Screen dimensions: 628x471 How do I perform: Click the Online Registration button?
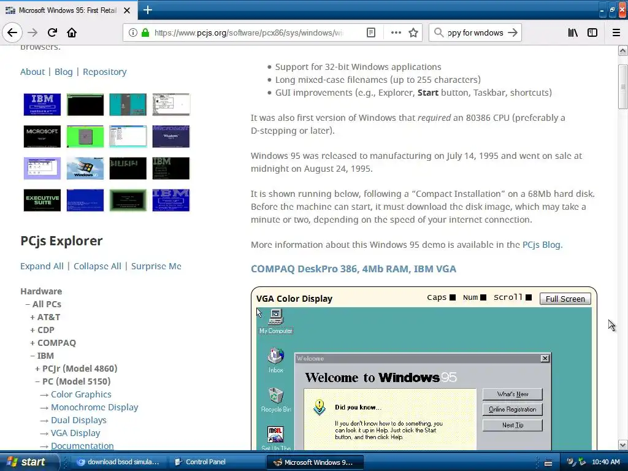(512, 409)
